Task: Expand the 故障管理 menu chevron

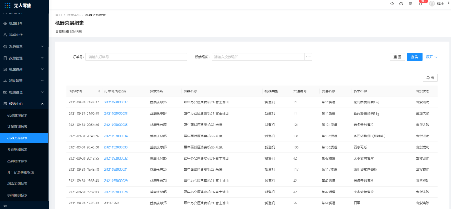Action: pos(43,58)
